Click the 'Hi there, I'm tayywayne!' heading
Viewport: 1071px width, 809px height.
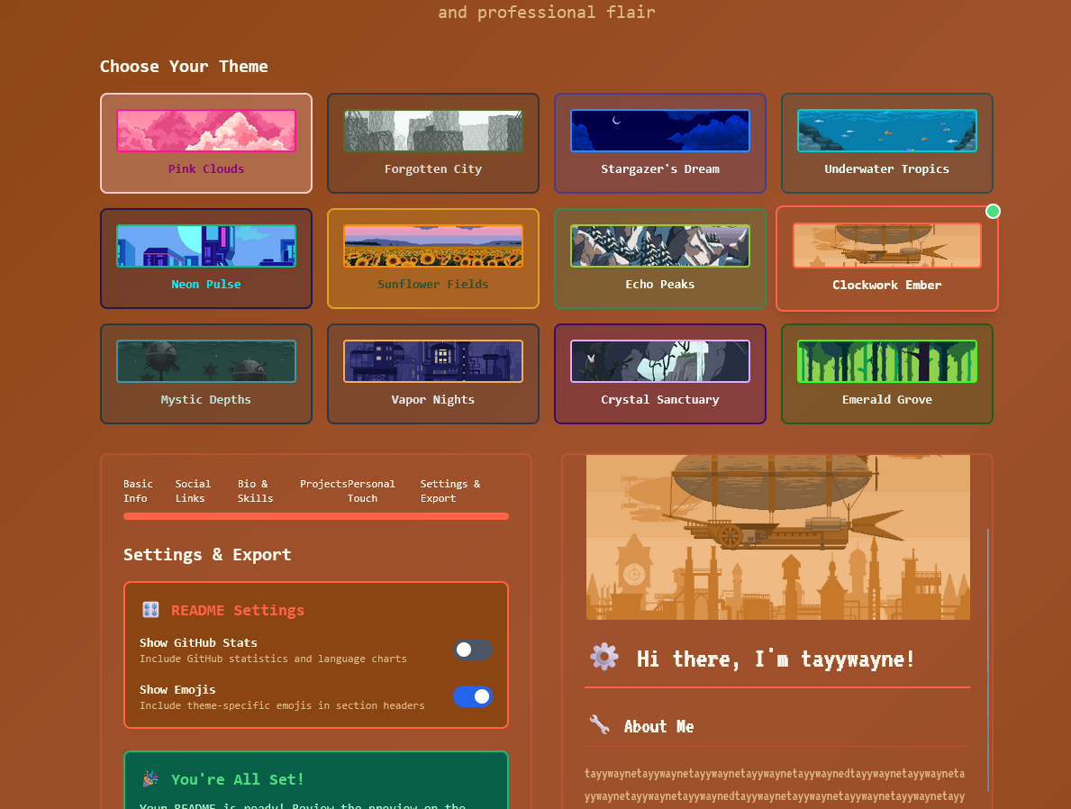tap(776, 659)
